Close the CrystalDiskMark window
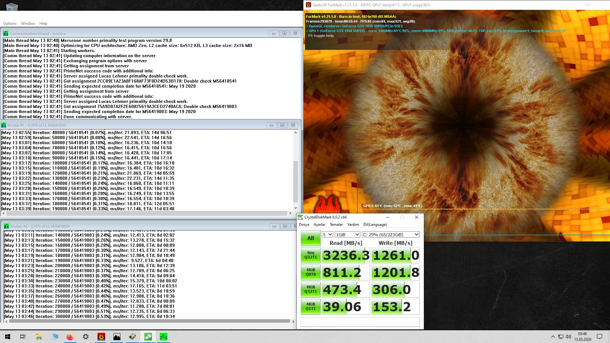The height and width of the screenshot is (343, 610). (x=416, y=217)
